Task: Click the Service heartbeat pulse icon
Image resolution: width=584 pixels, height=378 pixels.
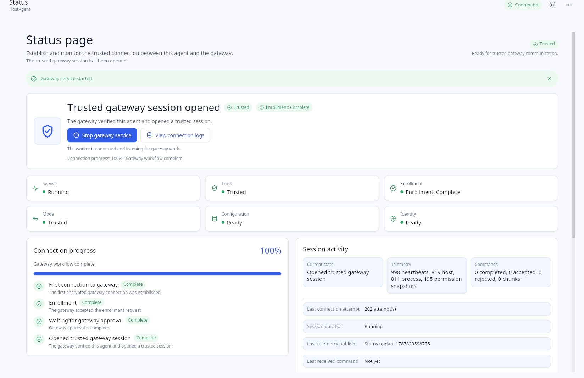Action: pos(35,188)
